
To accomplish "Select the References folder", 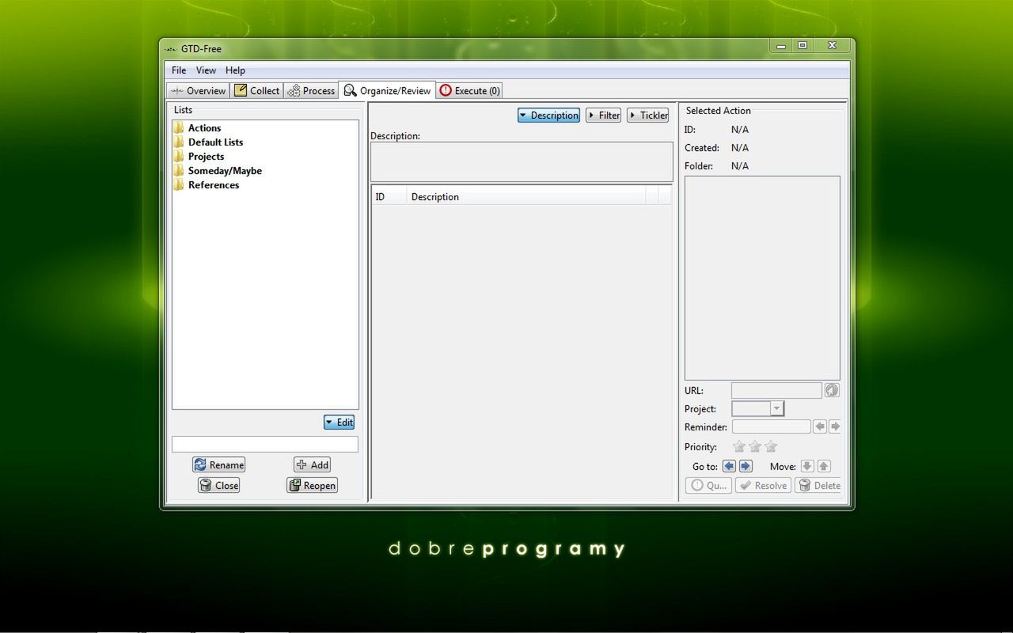I will pos(213,185).
